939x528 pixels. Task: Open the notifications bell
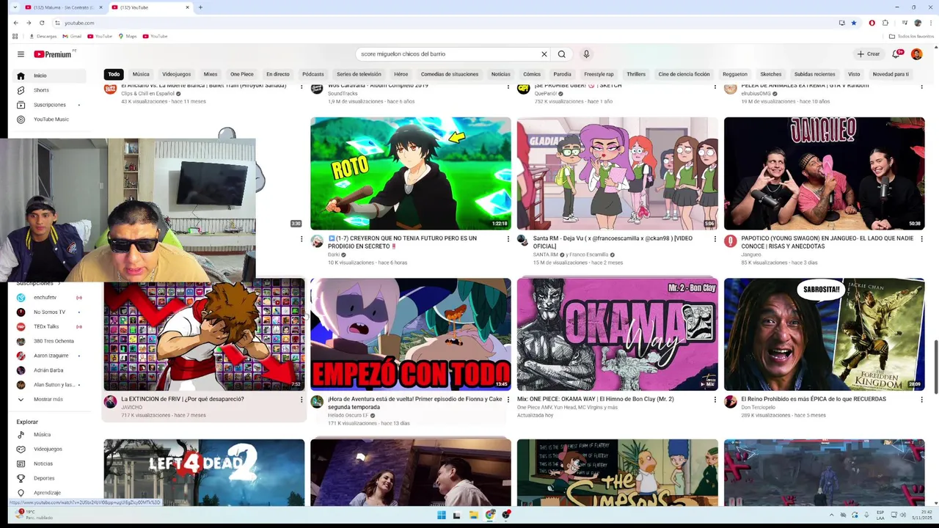(896, 54)
